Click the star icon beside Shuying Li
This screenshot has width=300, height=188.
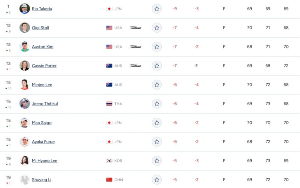pyautogui.click(x=157, y=179)
